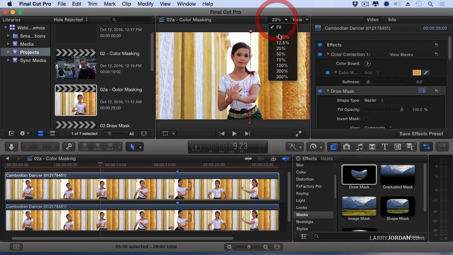The image size is (453, 255).
Task: Toggle timeline audio skimming button
Action: (x=260, y=159)
